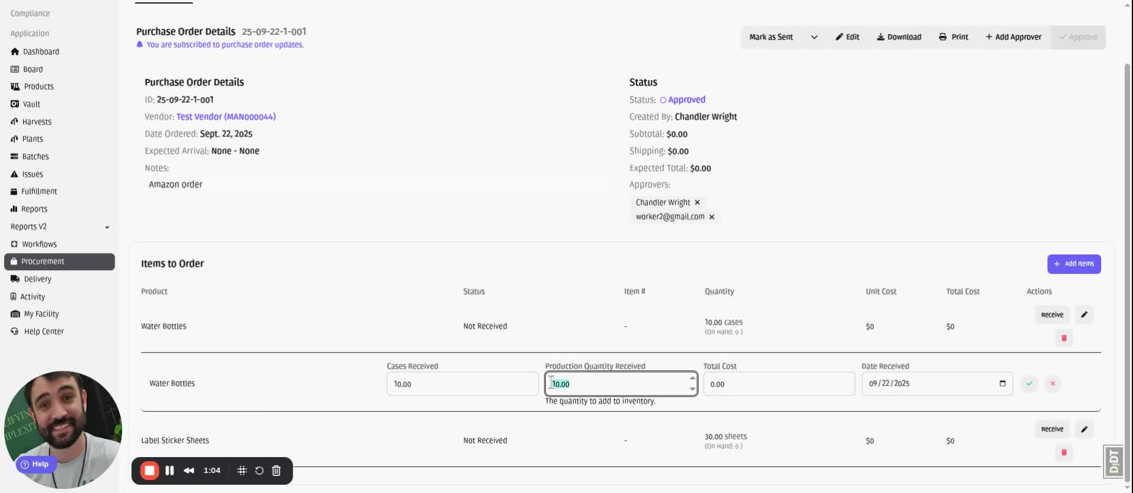This screenshot has width=1133, height=493.
Task: Select Procurement in sidebar
Action: point(60,262)
